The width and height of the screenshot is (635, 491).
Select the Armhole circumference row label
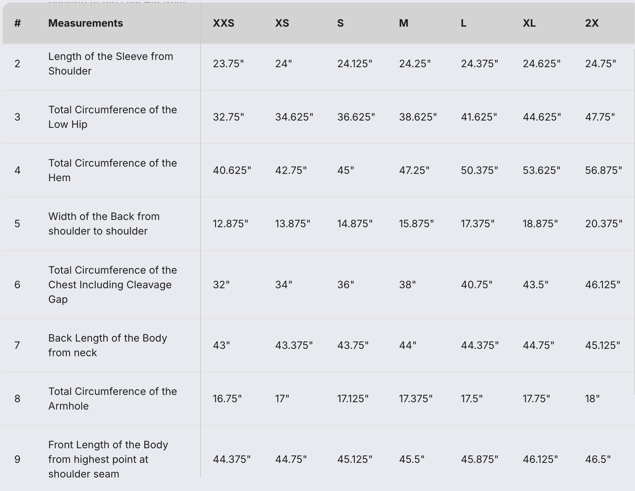112,399
